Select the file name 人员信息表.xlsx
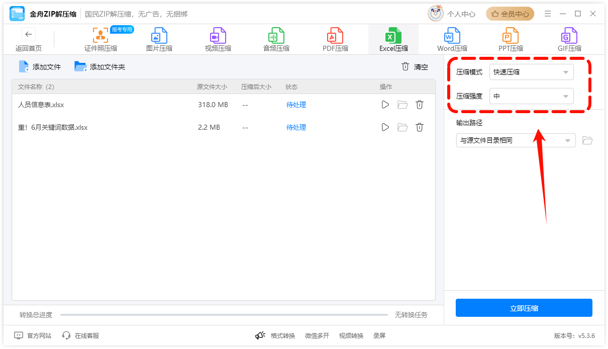Viewport: 608px width, 349px height. [41, 105]
